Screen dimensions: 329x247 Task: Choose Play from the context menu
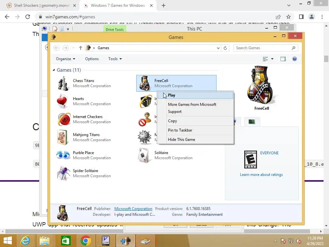coord(195,95)
